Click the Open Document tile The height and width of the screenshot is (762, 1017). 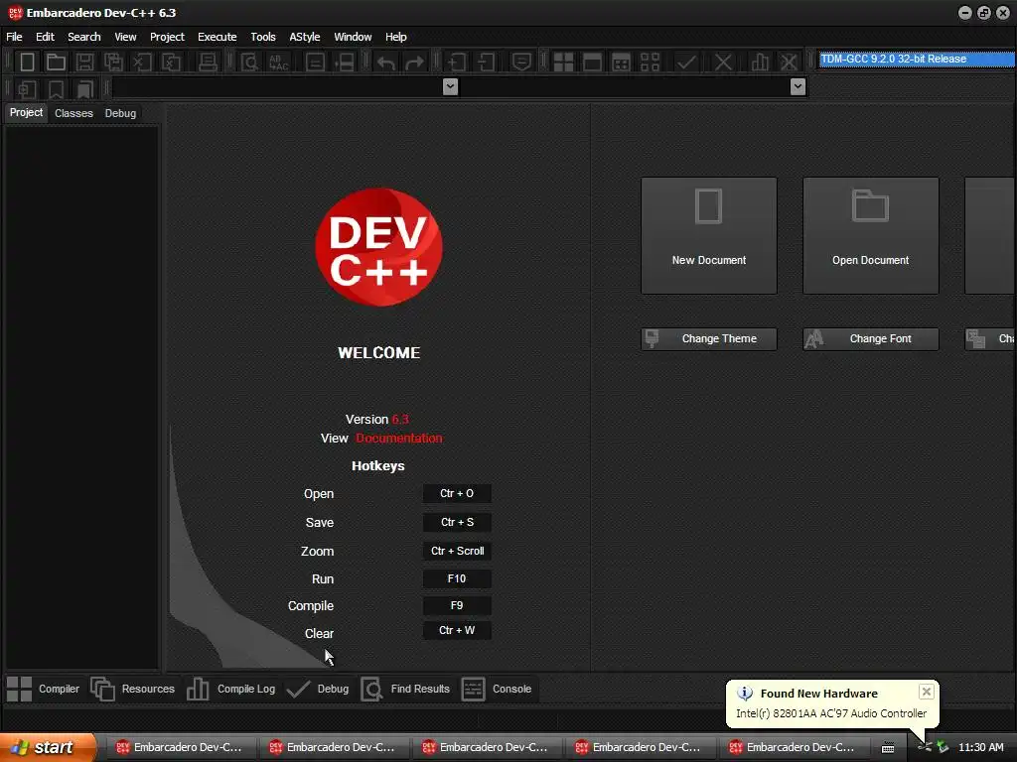tap(870, 236)
